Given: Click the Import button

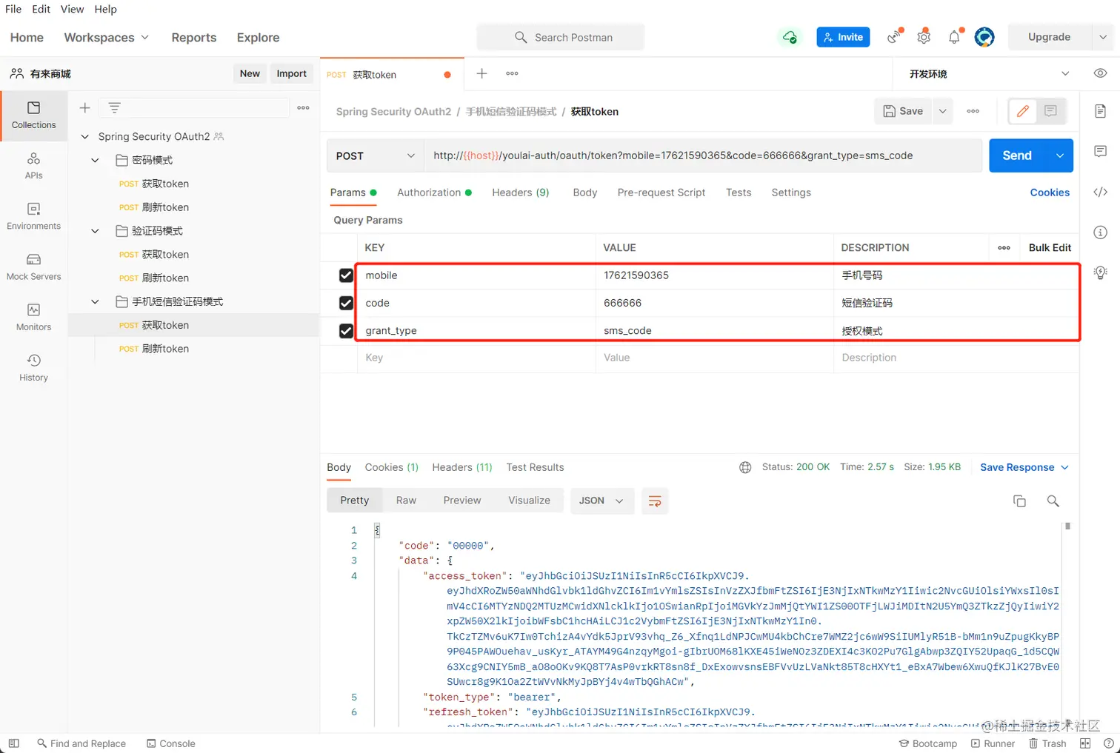Looking at the screenshot, I should [291, 73].
